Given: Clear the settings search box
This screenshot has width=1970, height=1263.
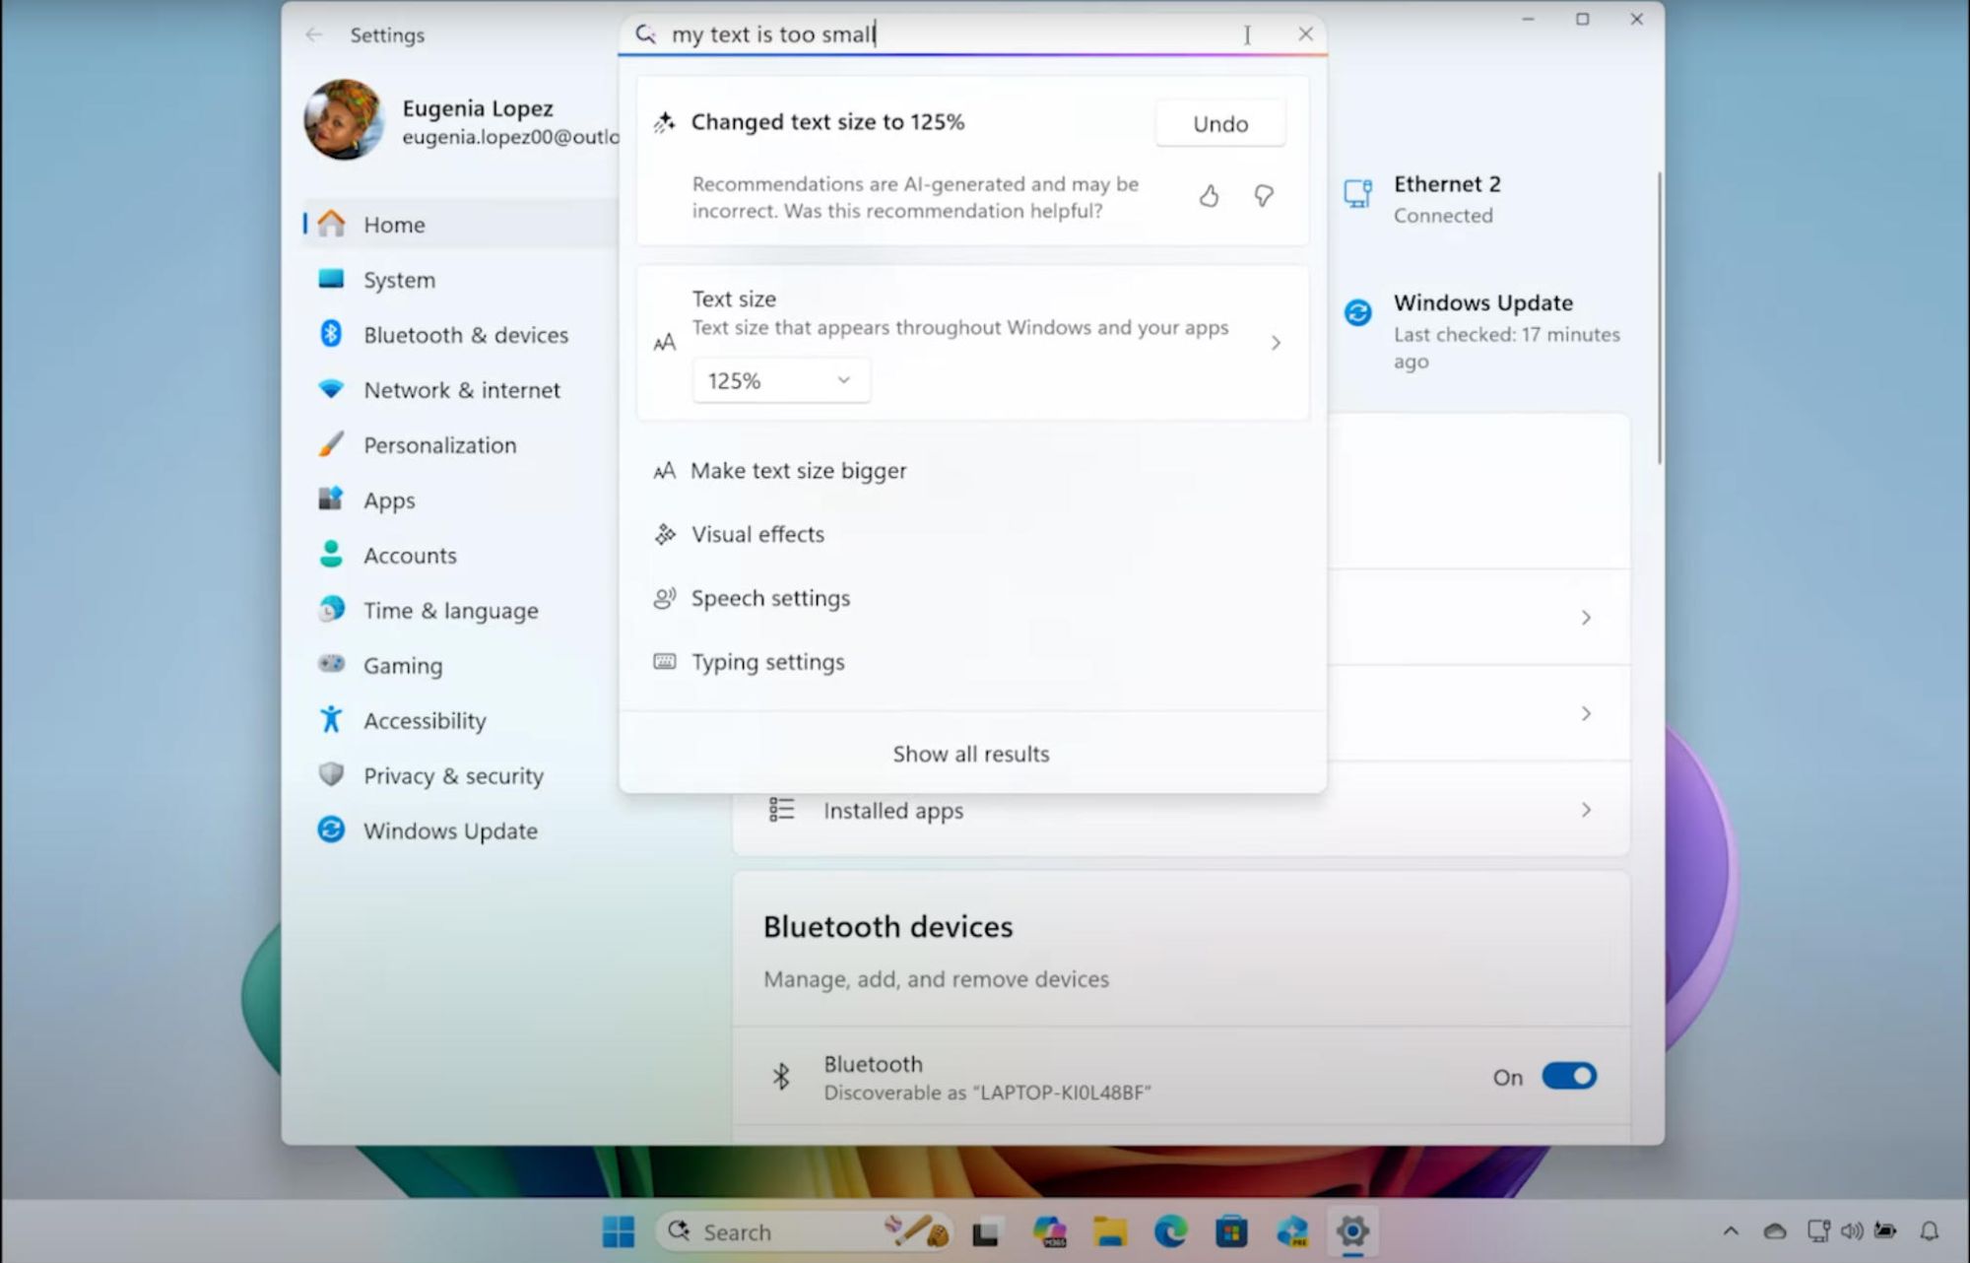Looking at the screenshot, I should 1305,34.
